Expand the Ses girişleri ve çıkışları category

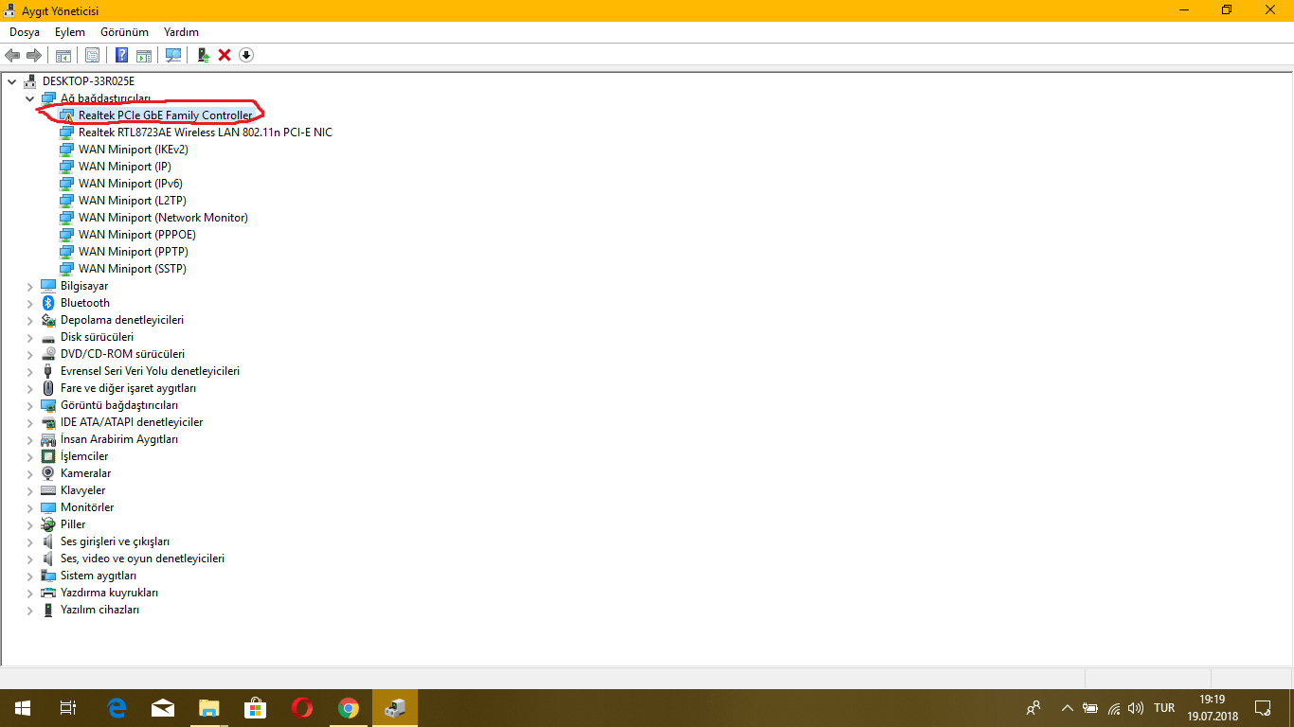[x=30, y=541]
